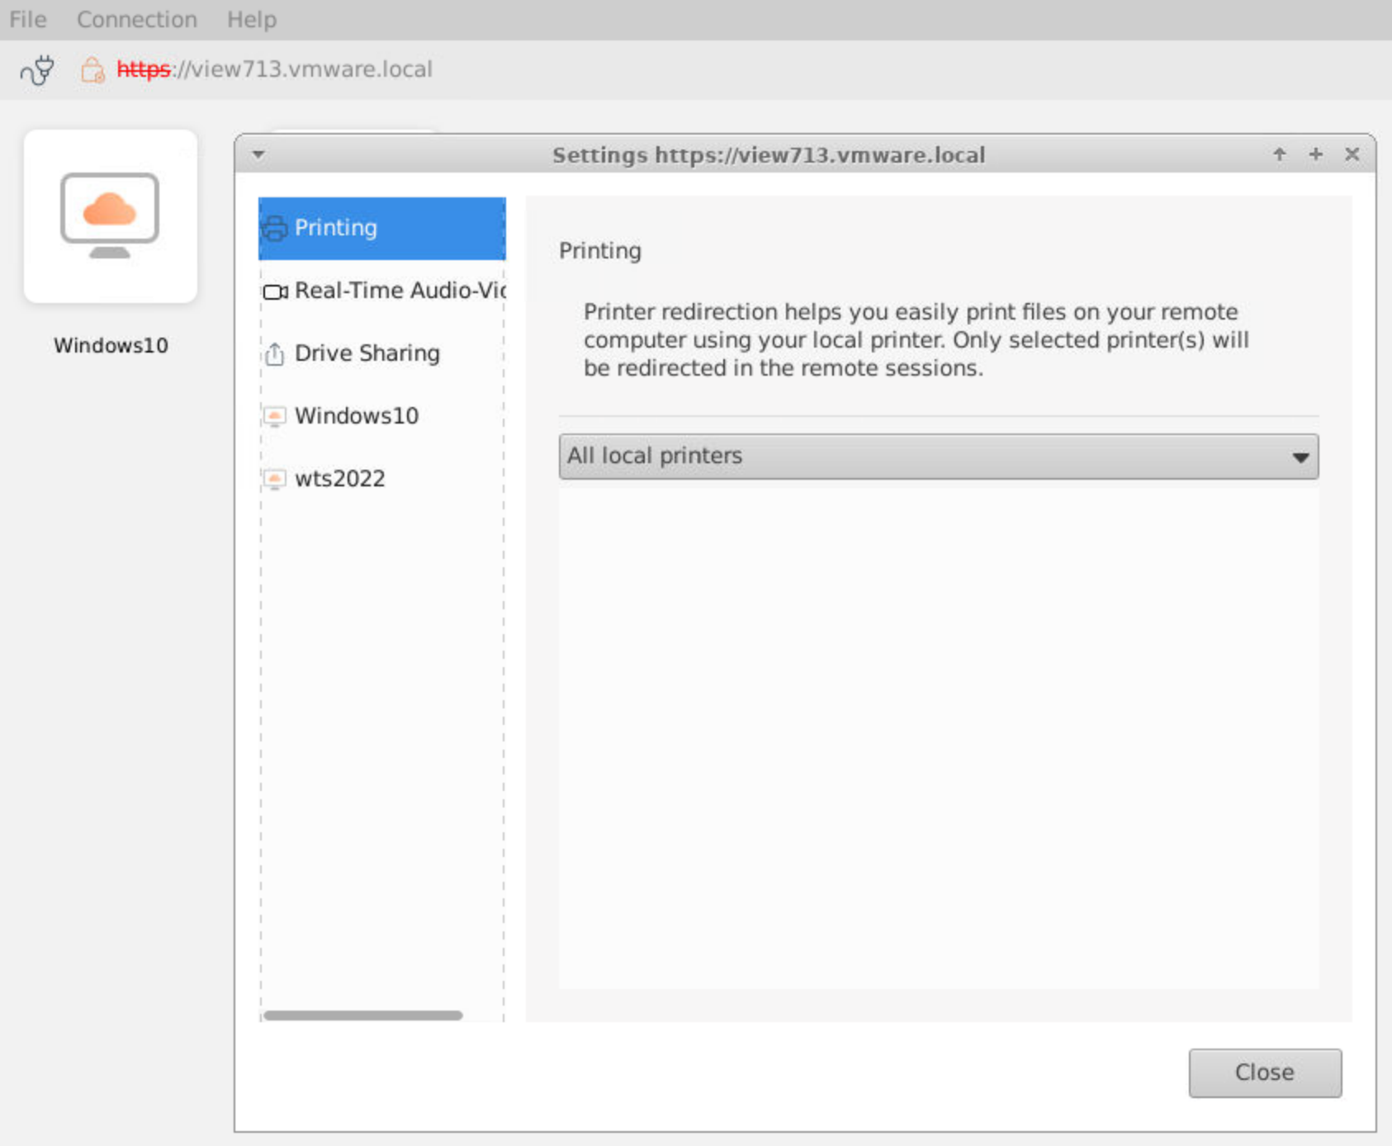The image size is (1392, 1146).
Task: Click the connect plug icon in toolbar
Action: pyautogui.click(x=37, y=70)
